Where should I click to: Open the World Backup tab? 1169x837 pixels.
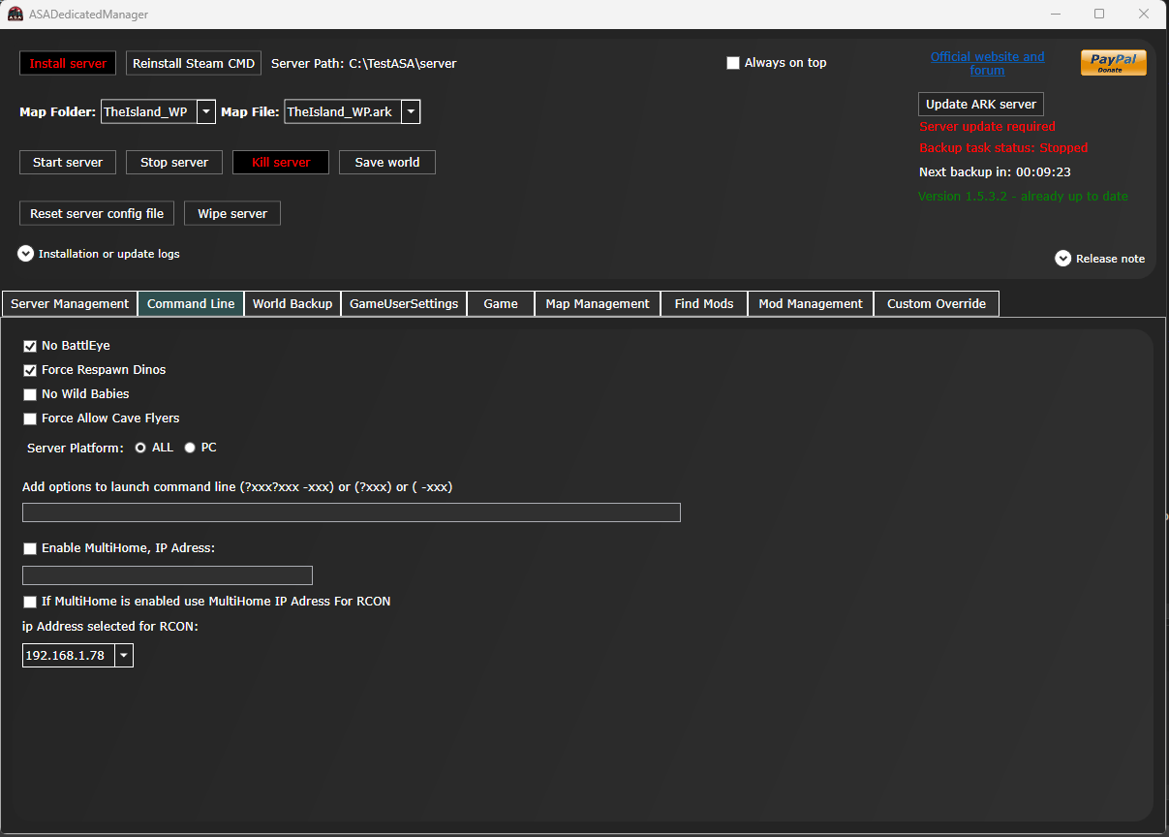(x=292, y=303)
